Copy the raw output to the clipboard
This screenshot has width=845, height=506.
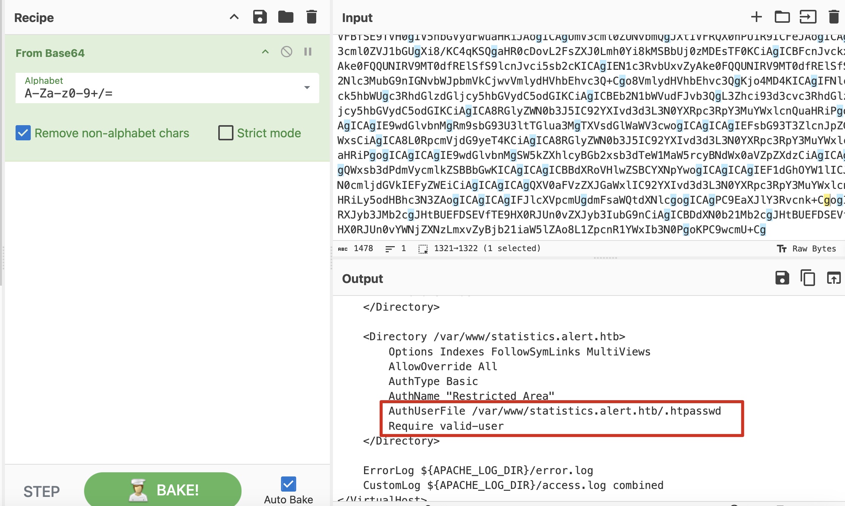[808, 278]
